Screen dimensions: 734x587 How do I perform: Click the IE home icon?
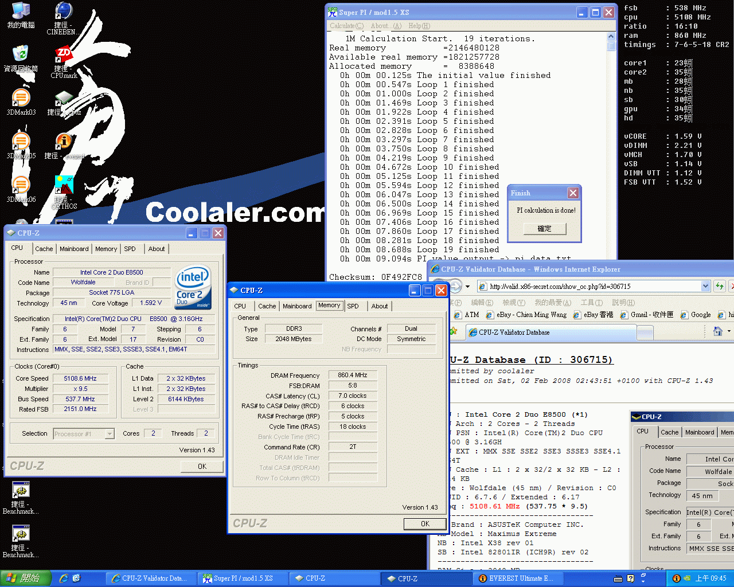[x=717, y=331]
